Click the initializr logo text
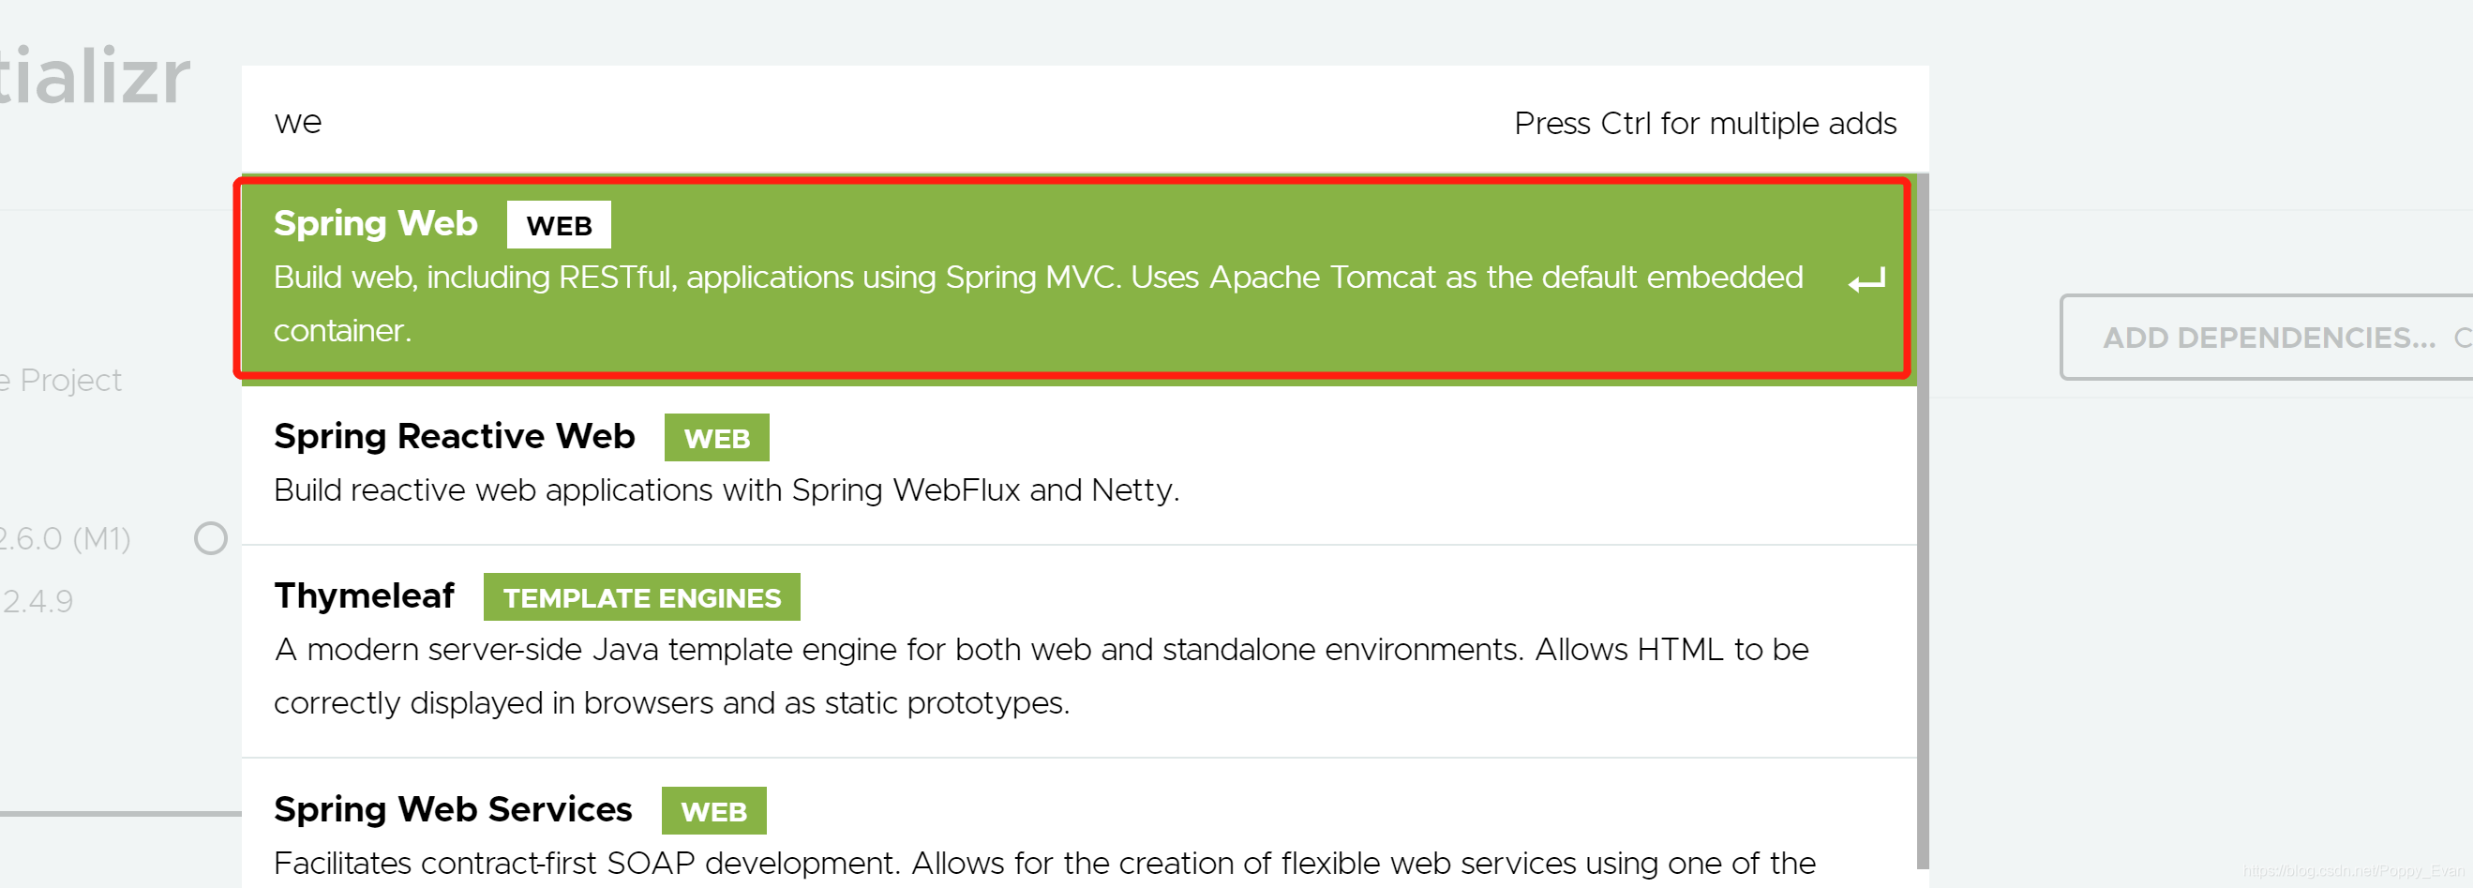Screen dimensions: 2473x888 (x=94, y=77)
